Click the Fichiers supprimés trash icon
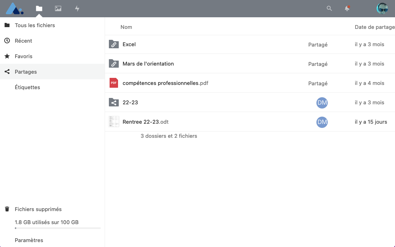This screenshot has height=247, width=395. click(7, 209)
